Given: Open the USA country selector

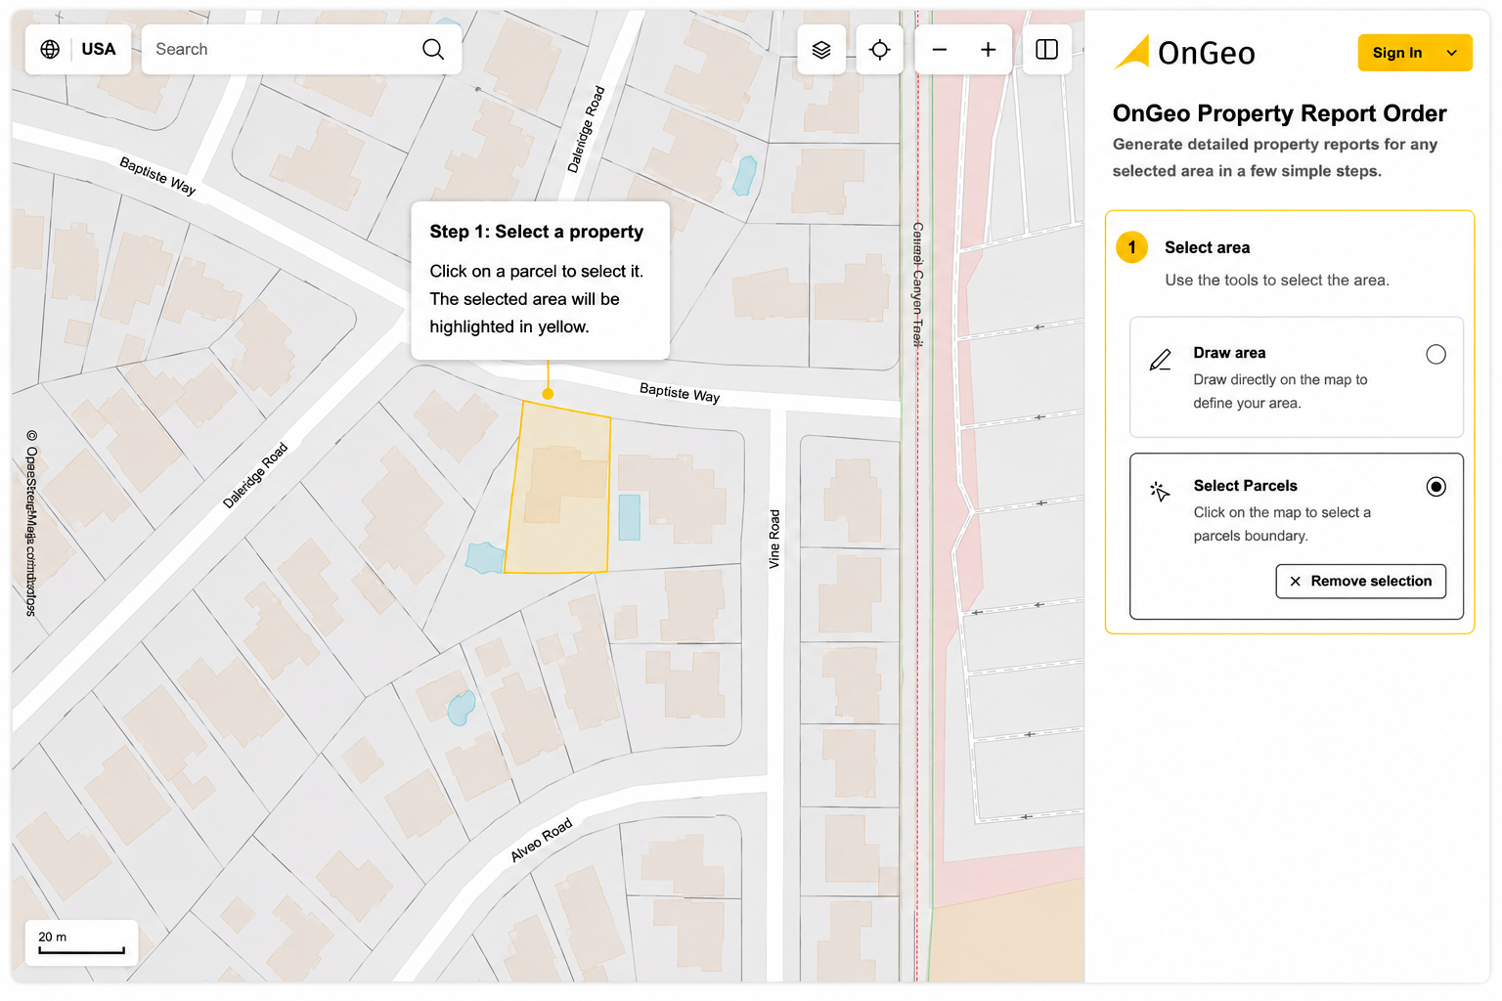Looking at the screenshot, I should tap(78, 49).
